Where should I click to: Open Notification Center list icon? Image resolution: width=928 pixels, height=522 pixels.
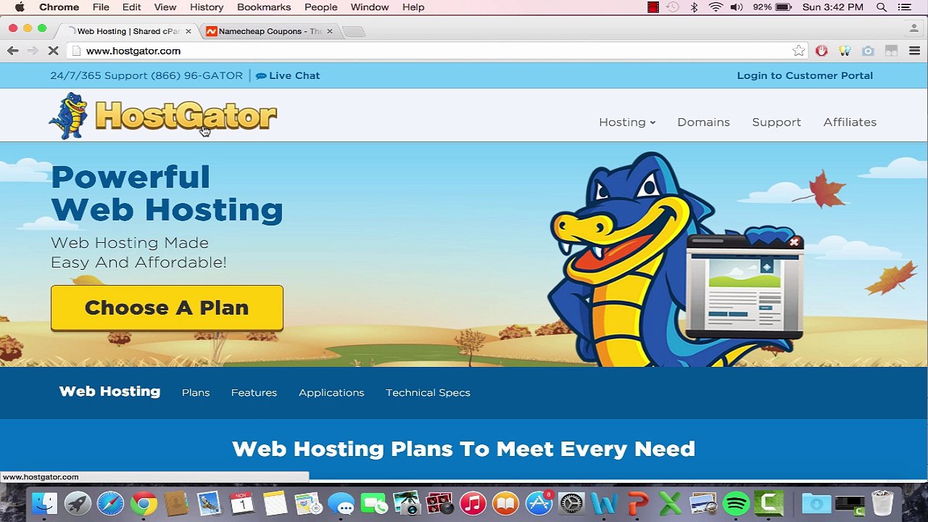(904, 7)
